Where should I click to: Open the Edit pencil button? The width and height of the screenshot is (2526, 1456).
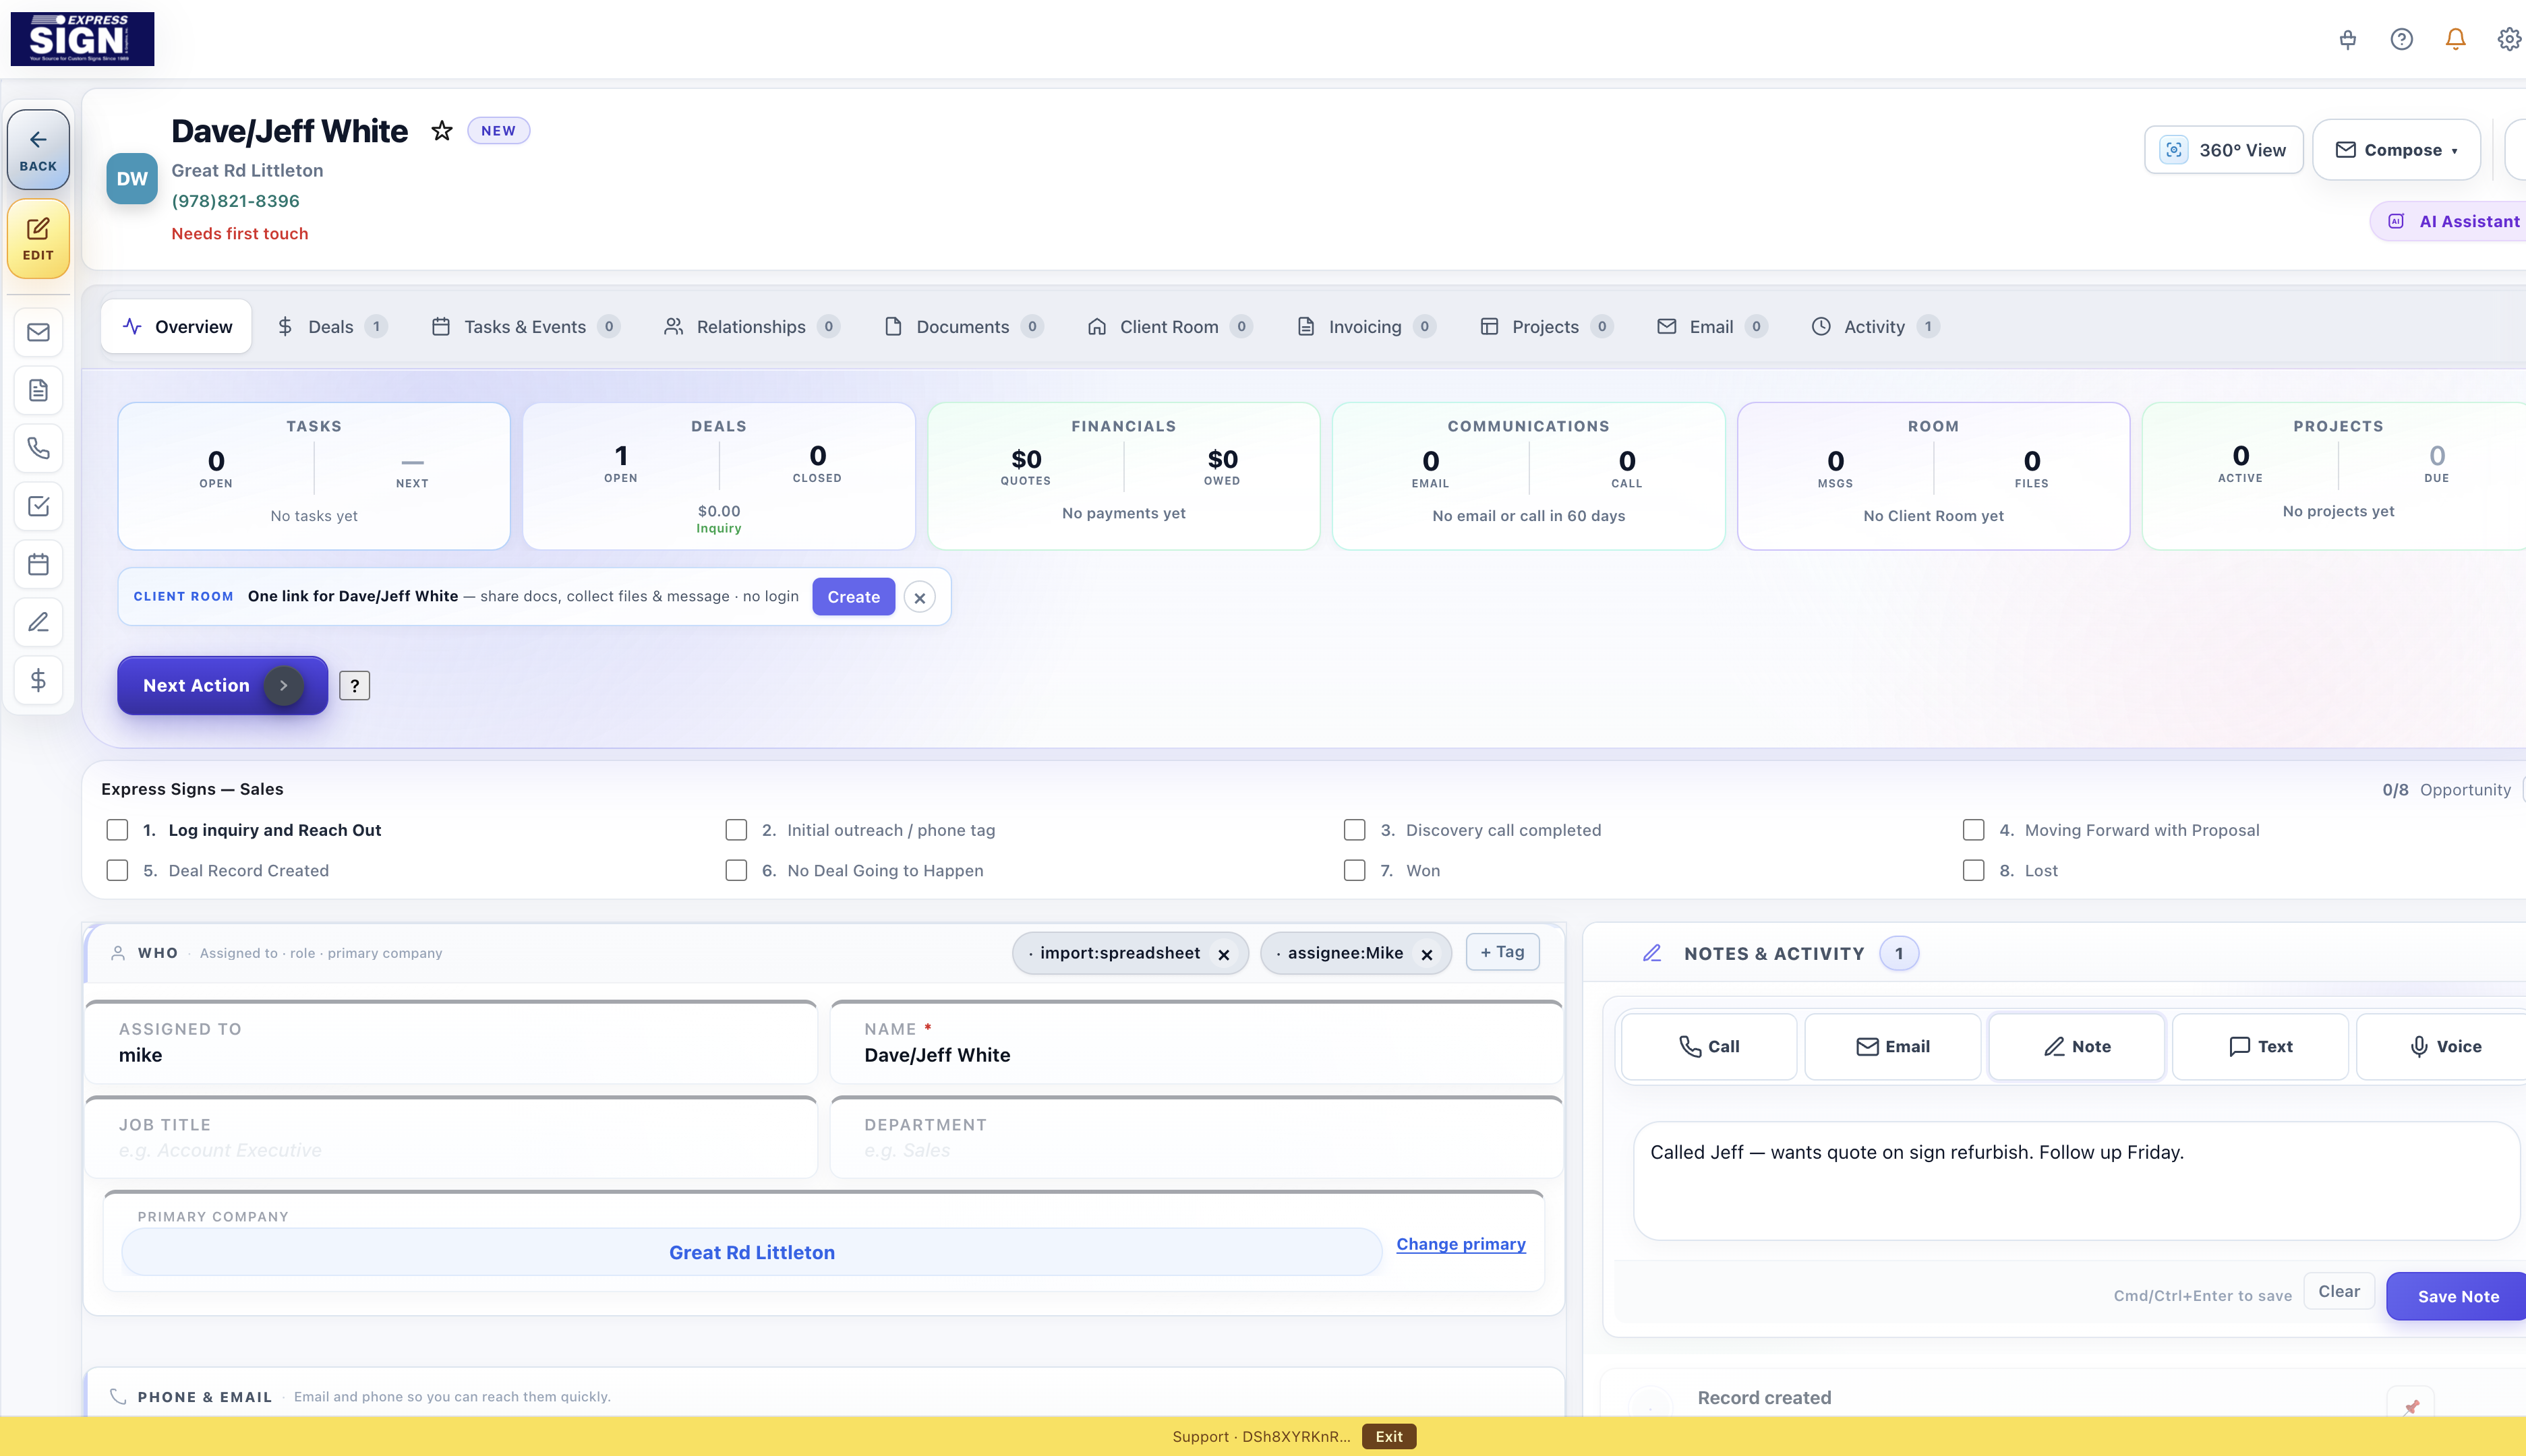[x=38, y=238]
